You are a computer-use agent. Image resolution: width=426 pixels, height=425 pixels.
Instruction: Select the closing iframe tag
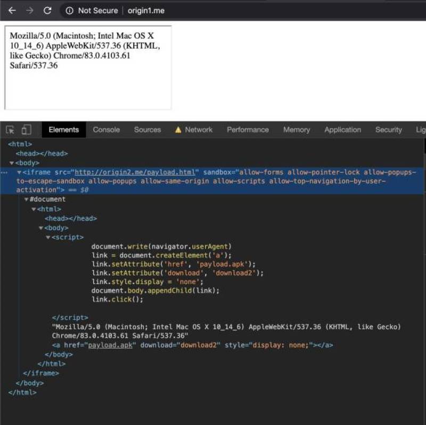pos(41,373)
